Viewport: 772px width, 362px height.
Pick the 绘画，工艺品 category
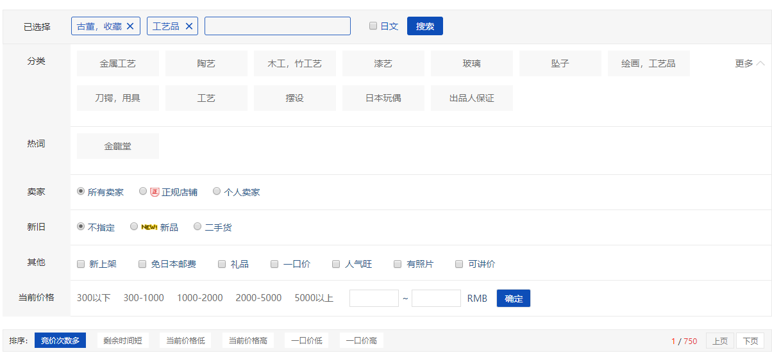(649, 63)
